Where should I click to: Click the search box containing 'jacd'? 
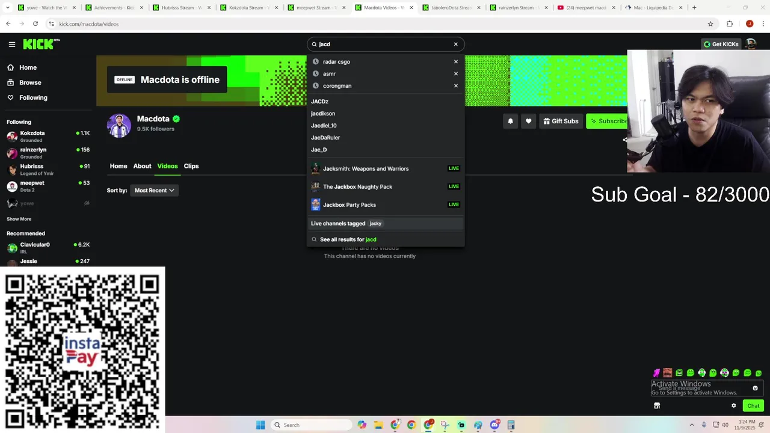click(385, 44)
